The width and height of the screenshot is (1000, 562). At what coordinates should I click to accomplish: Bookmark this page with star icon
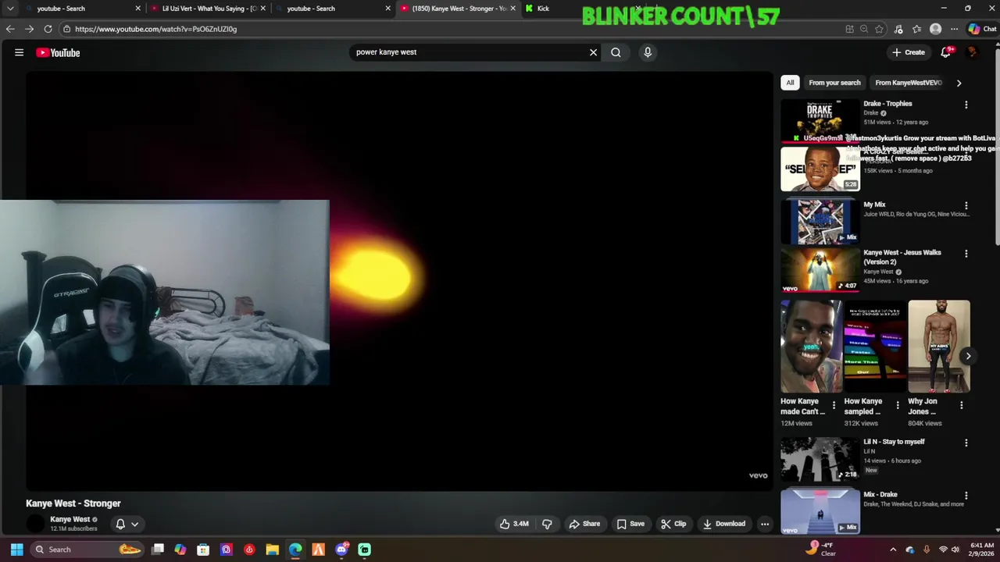click(879, 29)
